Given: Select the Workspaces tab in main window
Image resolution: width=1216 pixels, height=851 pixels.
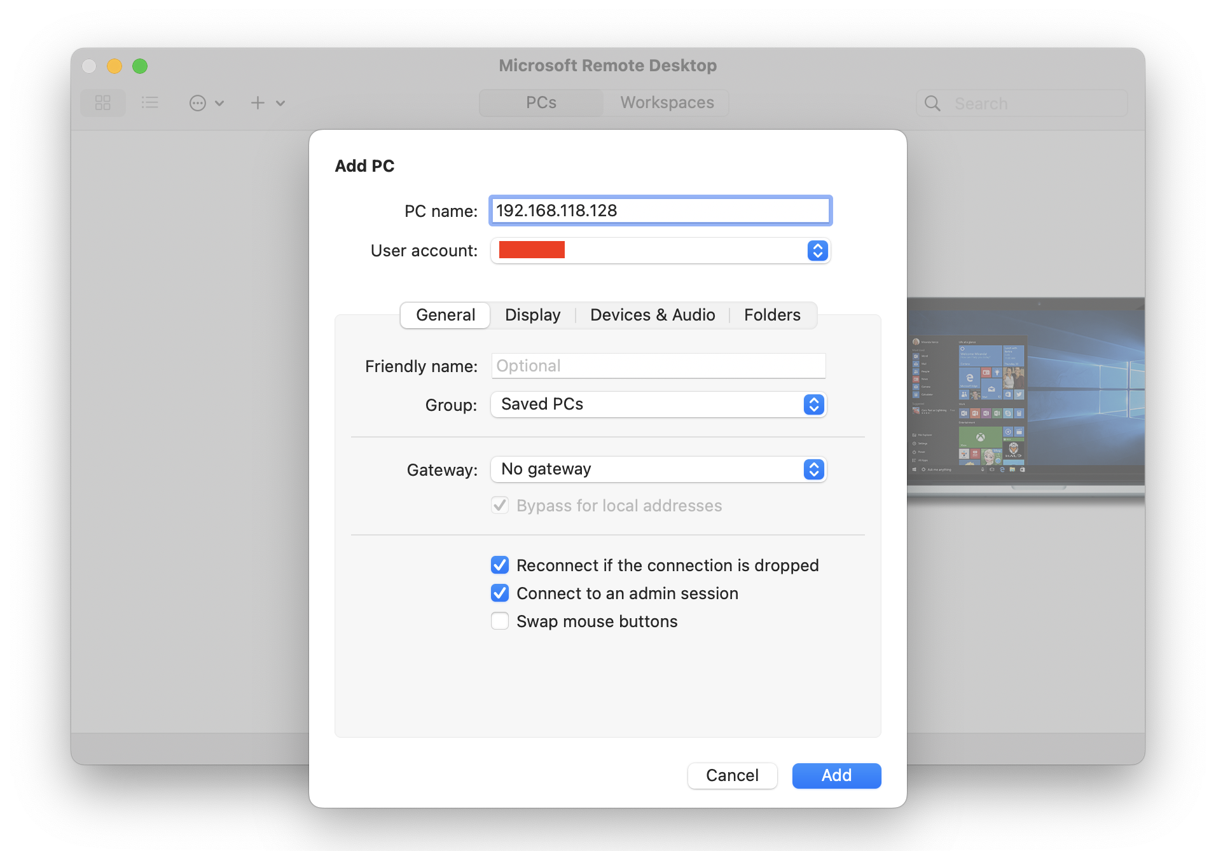Looking at the screenshot, I should (x=667, y=103).
